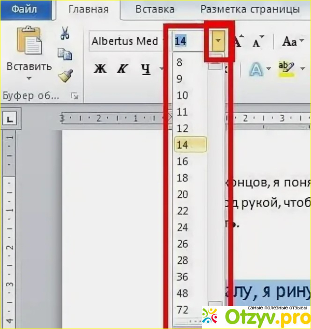The image size is (311, 329).
Task: Open the Change Case Aa dropdown
Action: (x=289, y=42)
